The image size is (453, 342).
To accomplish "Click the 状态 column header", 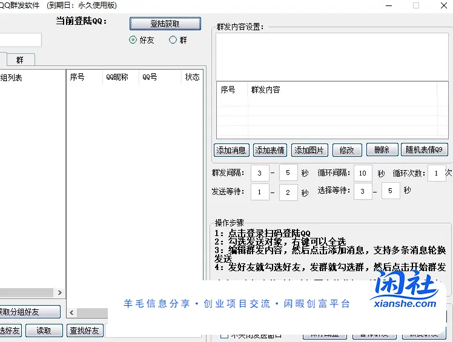I will pyautogui.click(x=192, y=77).
